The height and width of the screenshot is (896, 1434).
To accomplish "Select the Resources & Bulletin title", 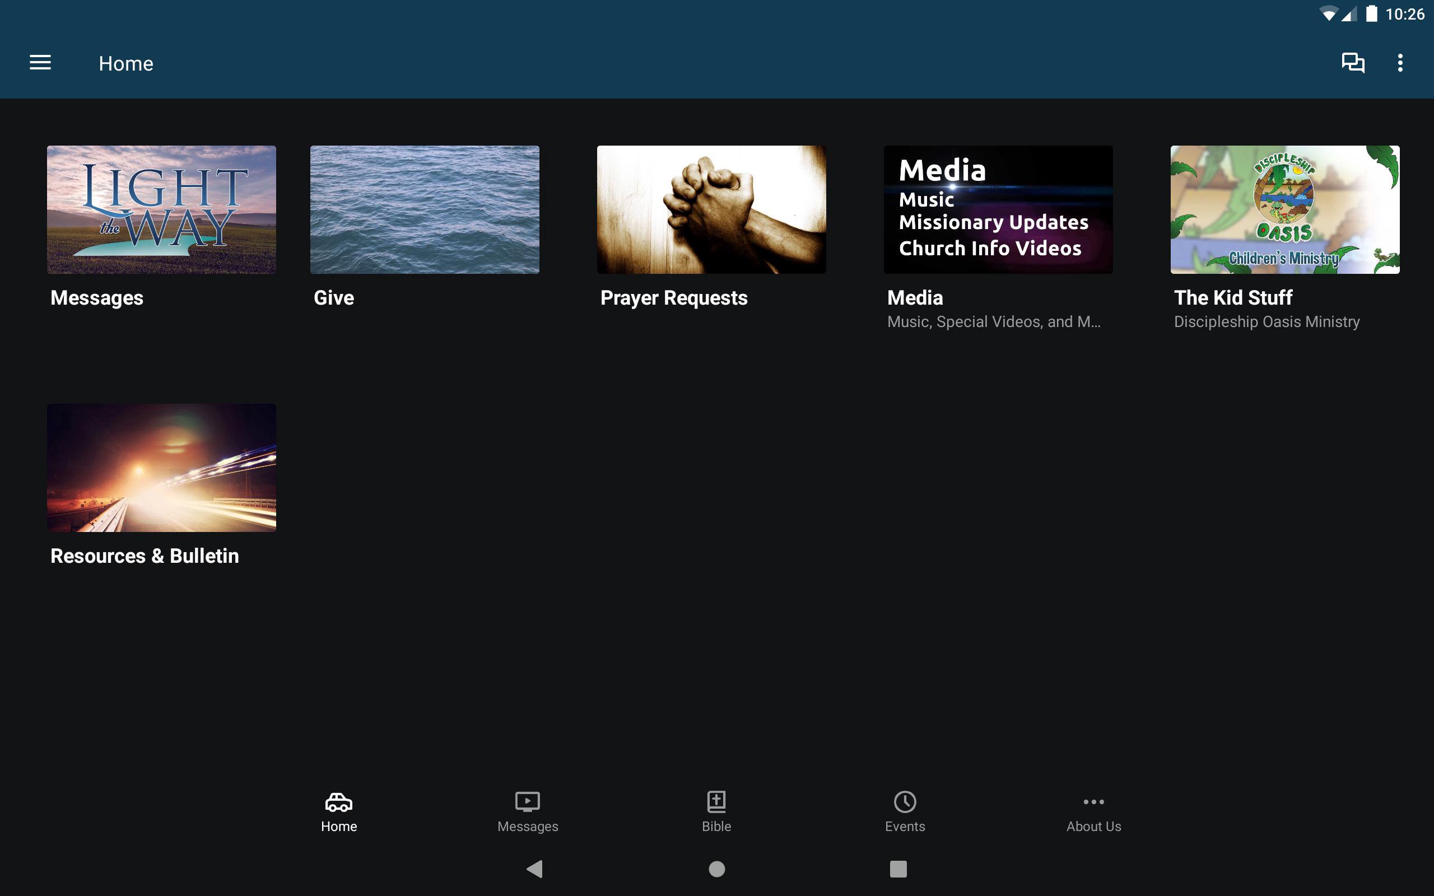I will (145, 556).
